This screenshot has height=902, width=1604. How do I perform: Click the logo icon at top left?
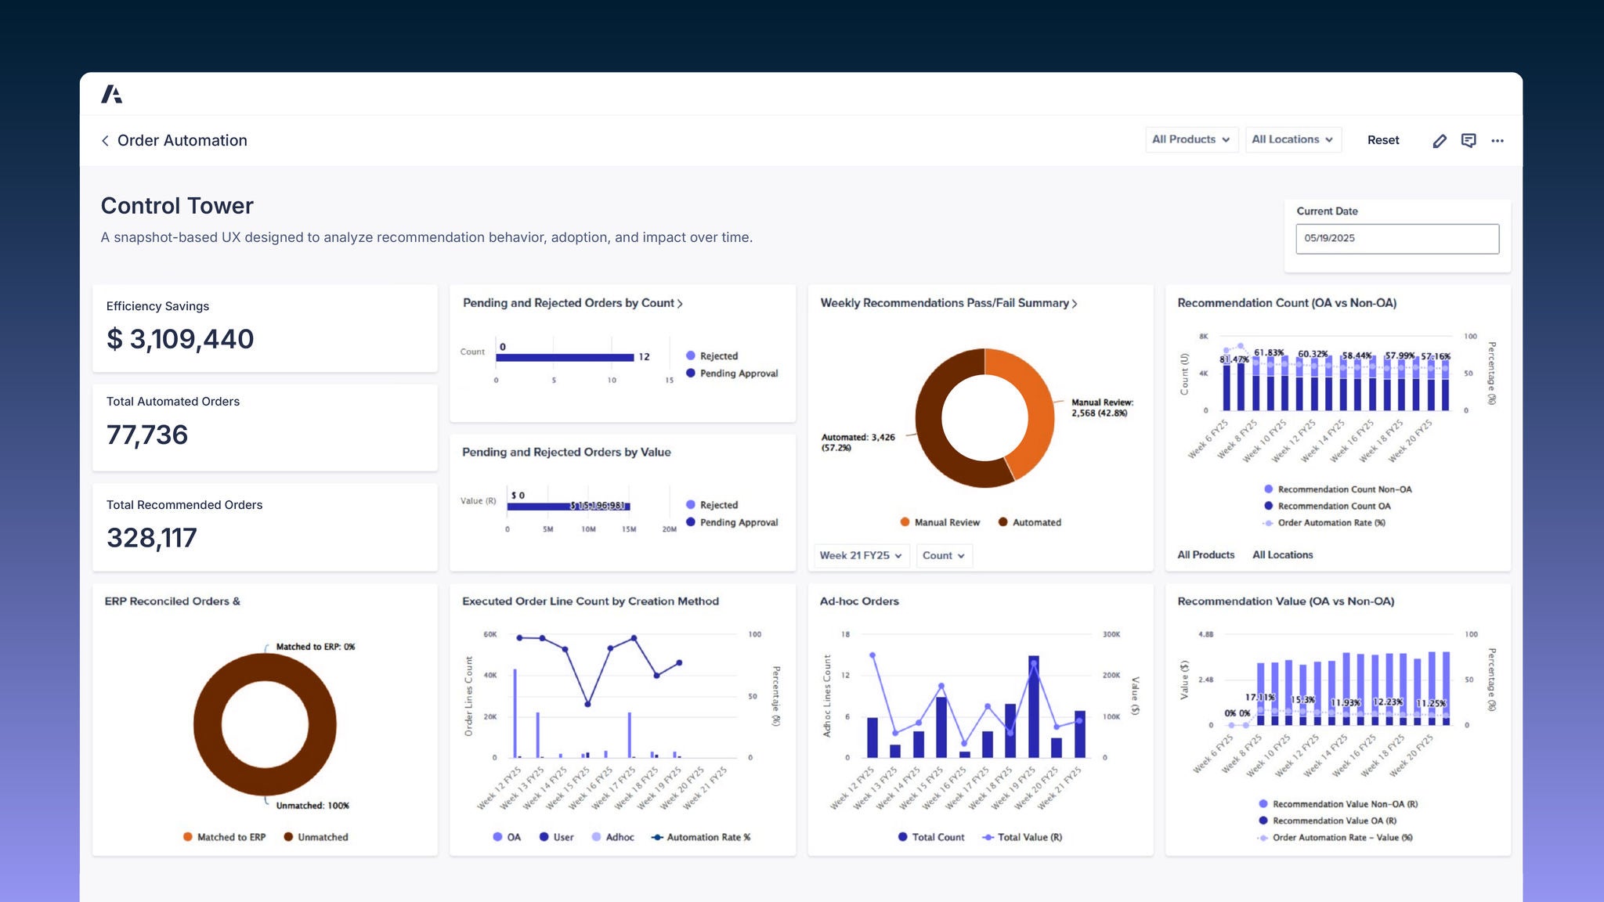[x=112, y=94]
